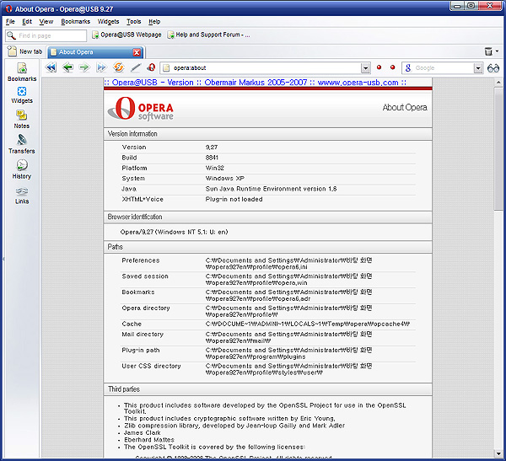Select the 'Plug-in not loaded' text

pyautogui.click(x=234, y=199)
